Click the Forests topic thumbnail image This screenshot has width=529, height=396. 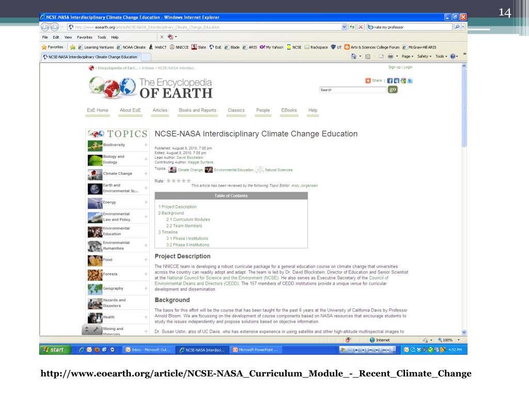[x=95, y=275]
